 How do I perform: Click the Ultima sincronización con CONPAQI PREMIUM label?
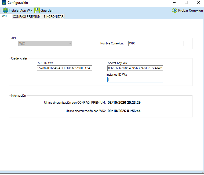point(75,103)
